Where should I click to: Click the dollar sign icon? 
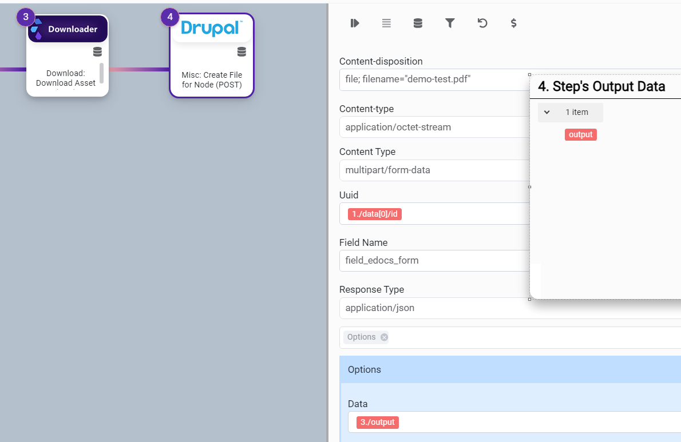click(513, 23)
